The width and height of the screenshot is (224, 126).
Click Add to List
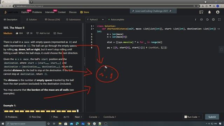pos(43,33)
